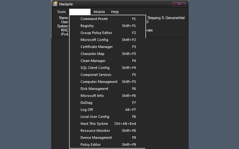This screenshot has height=149, width=239.
Task: Click Hack This System entry
Action: (x=94, y=124)
